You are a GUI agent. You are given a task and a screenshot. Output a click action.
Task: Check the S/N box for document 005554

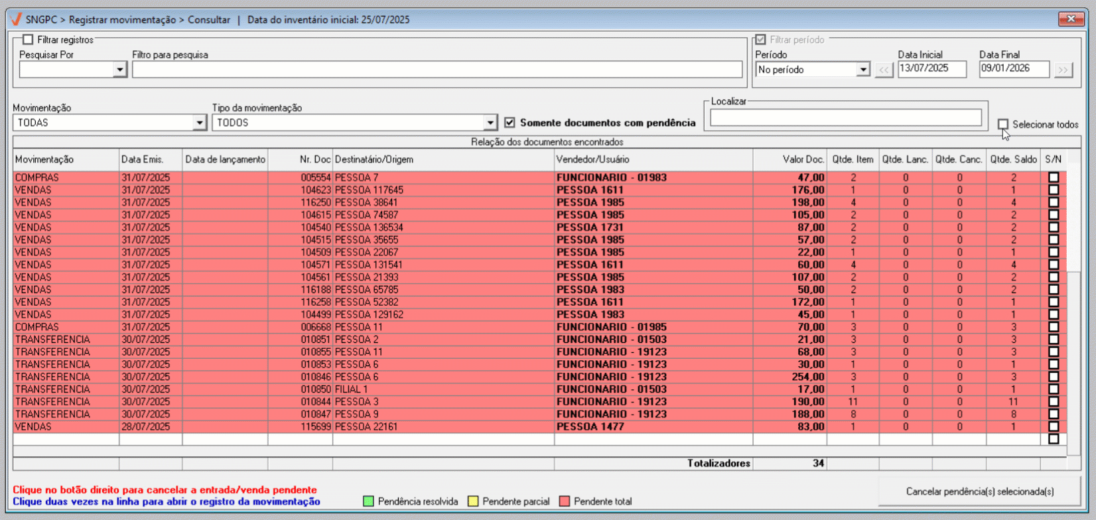tap(1054, 178)
